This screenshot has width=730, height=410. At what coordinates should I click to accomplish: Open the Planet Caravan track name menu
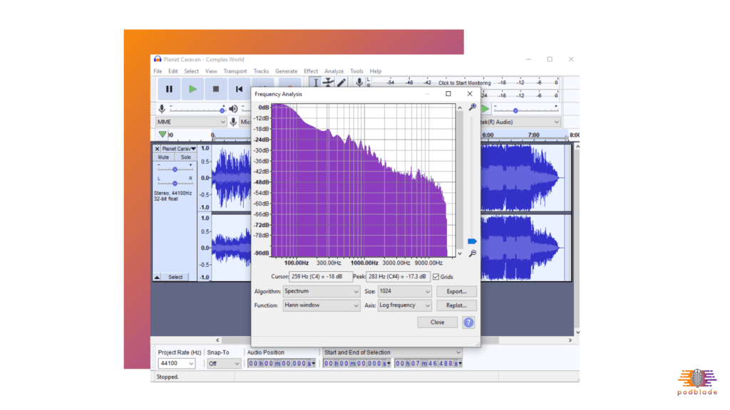179,149
